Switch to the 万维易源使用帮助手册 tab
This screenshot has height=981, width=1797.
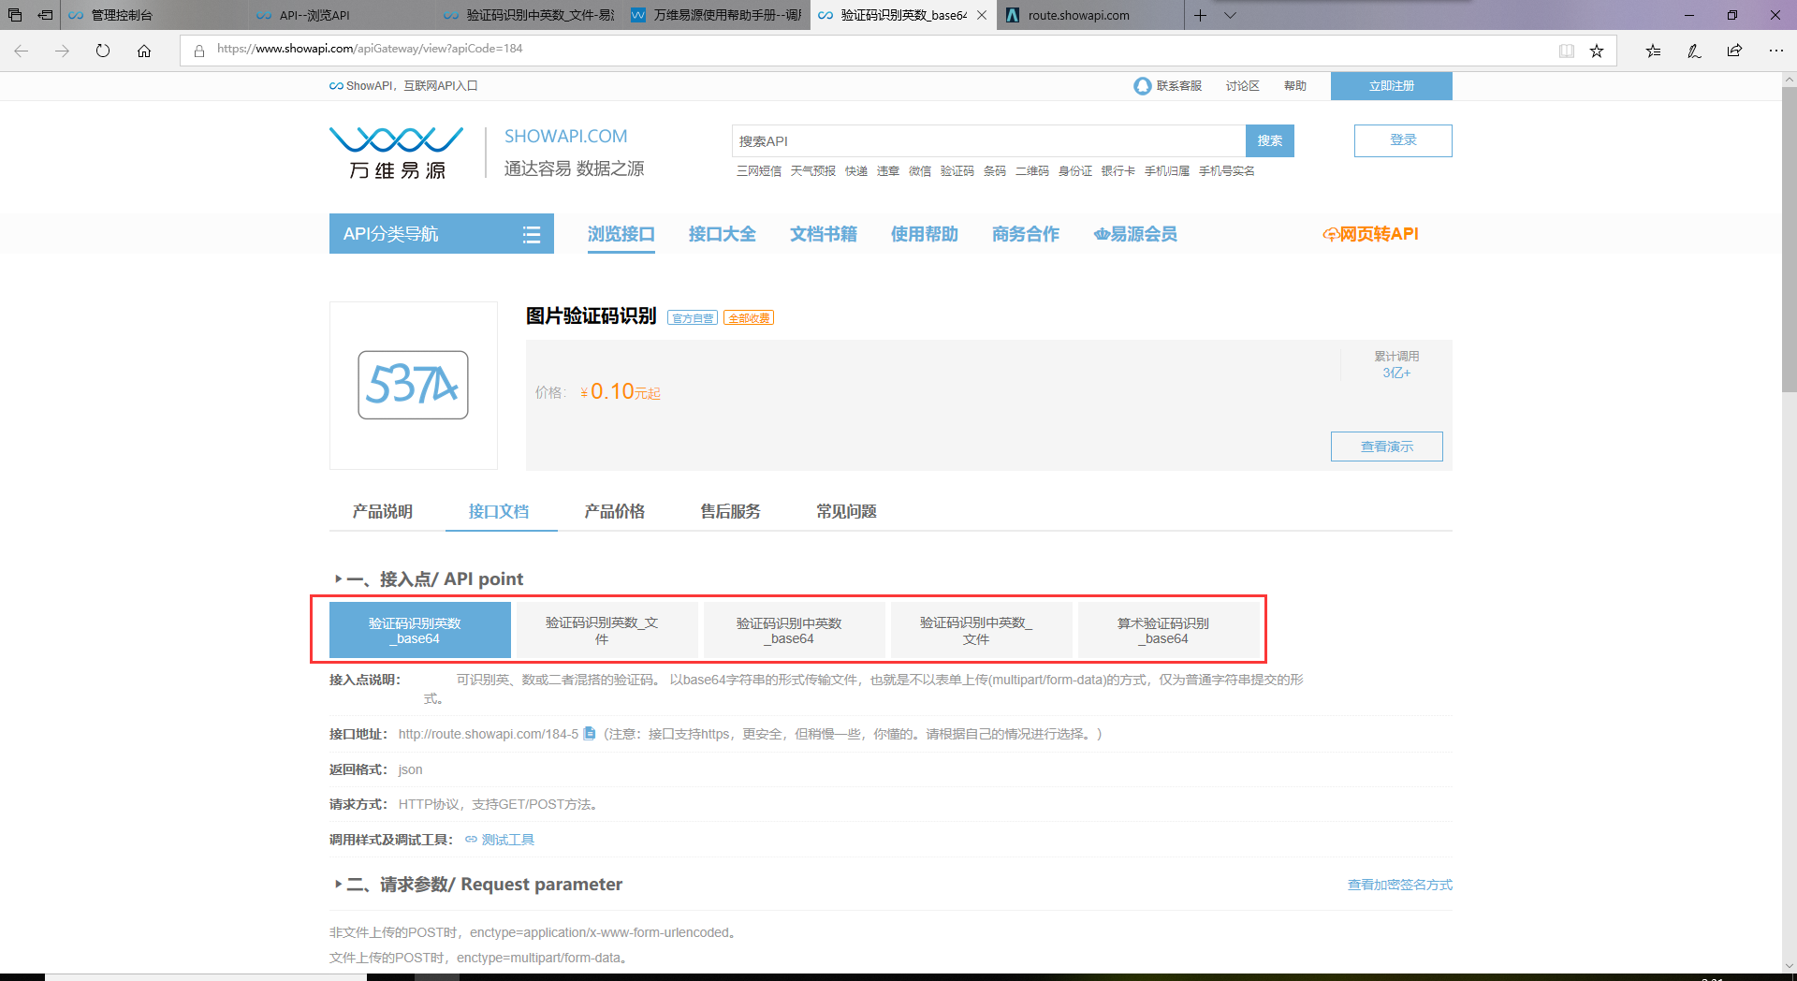(716, 15)
